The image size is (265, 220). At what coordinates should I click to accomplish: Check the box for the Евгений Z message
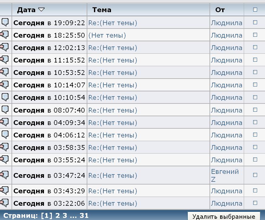click(255, 175)
